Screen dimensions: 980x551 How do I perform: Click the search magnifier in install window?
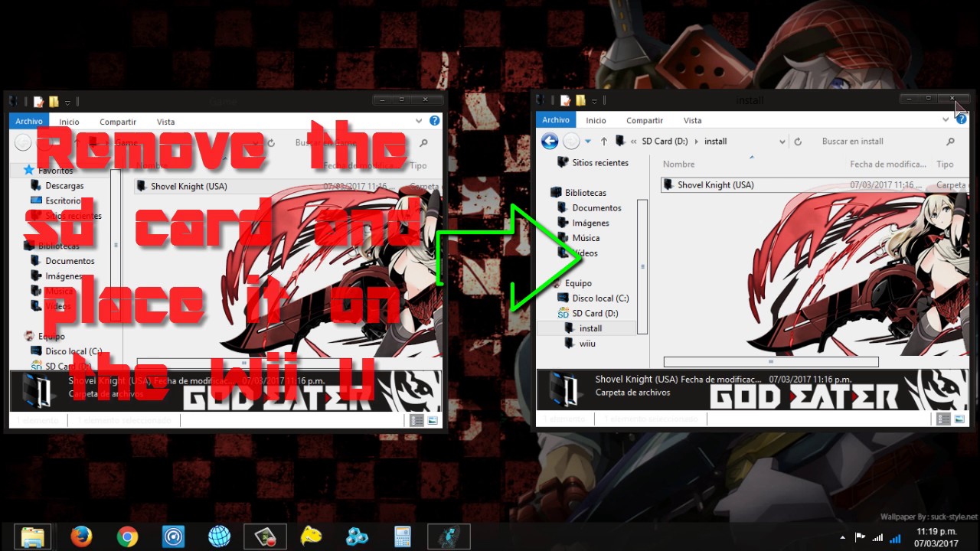tap(951, 142)
